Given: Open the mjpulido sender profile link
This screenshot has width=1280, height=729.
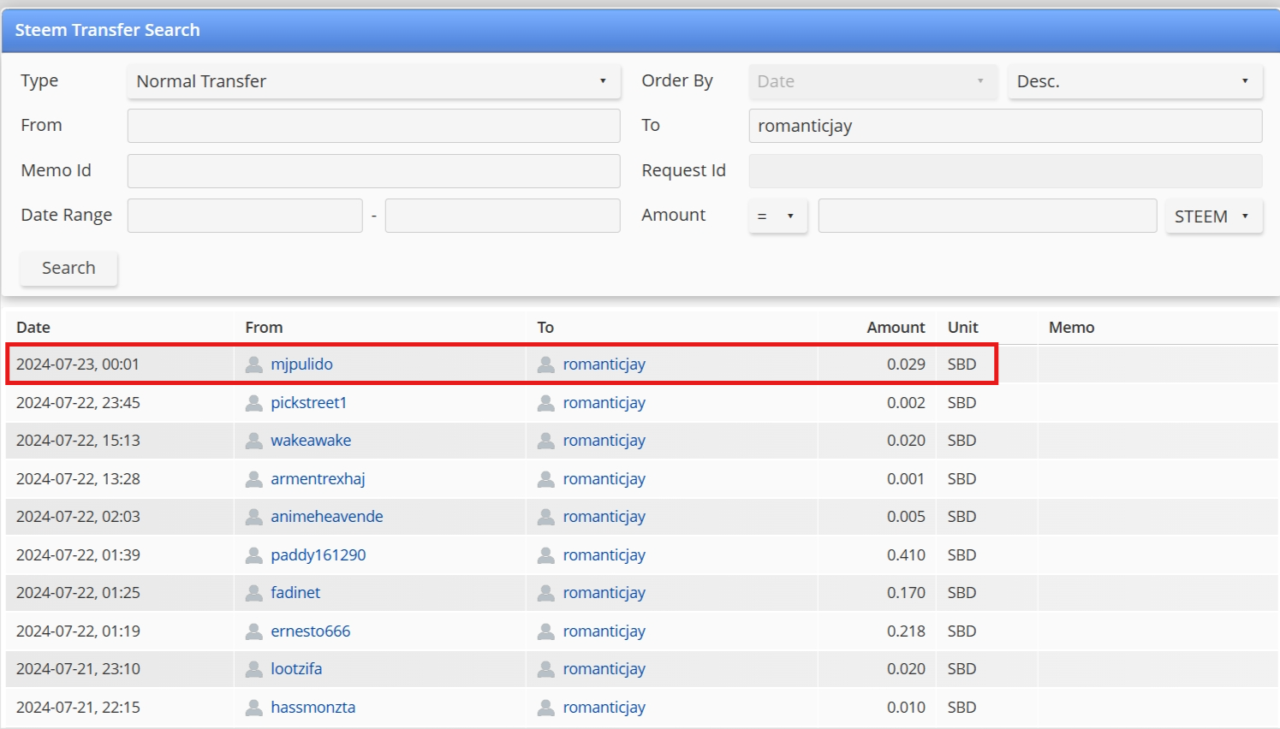Looking at the screenshot, I should pos(301,364).
